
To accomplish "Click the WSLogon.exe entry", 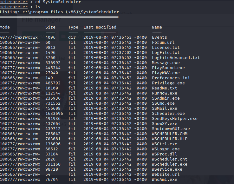I will coord(166,149).
